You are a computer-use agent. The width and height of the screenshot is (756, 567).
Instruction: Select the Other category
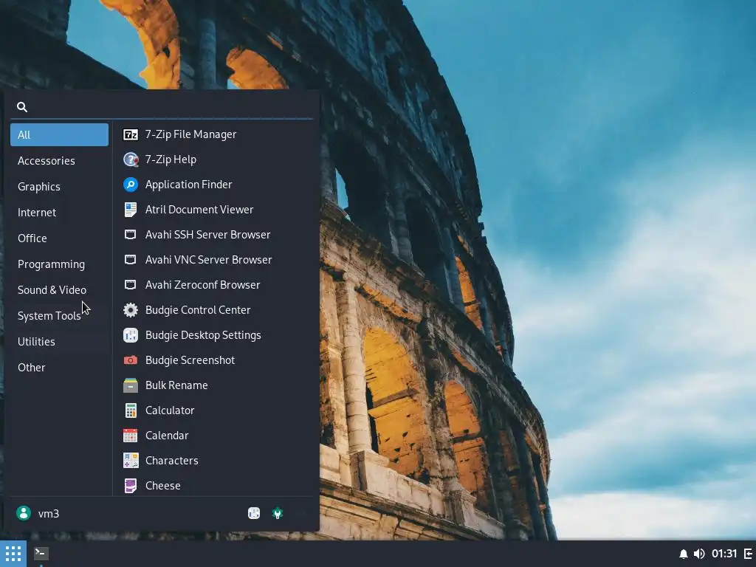coord(59,368)
